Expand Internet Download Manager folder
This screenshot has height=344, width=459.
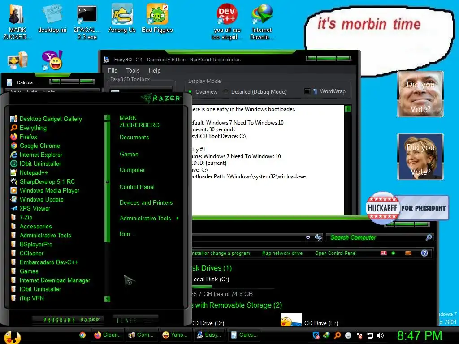coord(50,280)
